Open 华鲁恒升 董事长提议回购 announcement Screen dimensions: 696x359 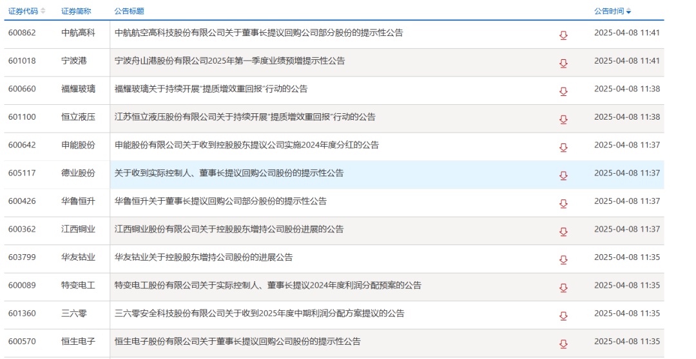220,201
